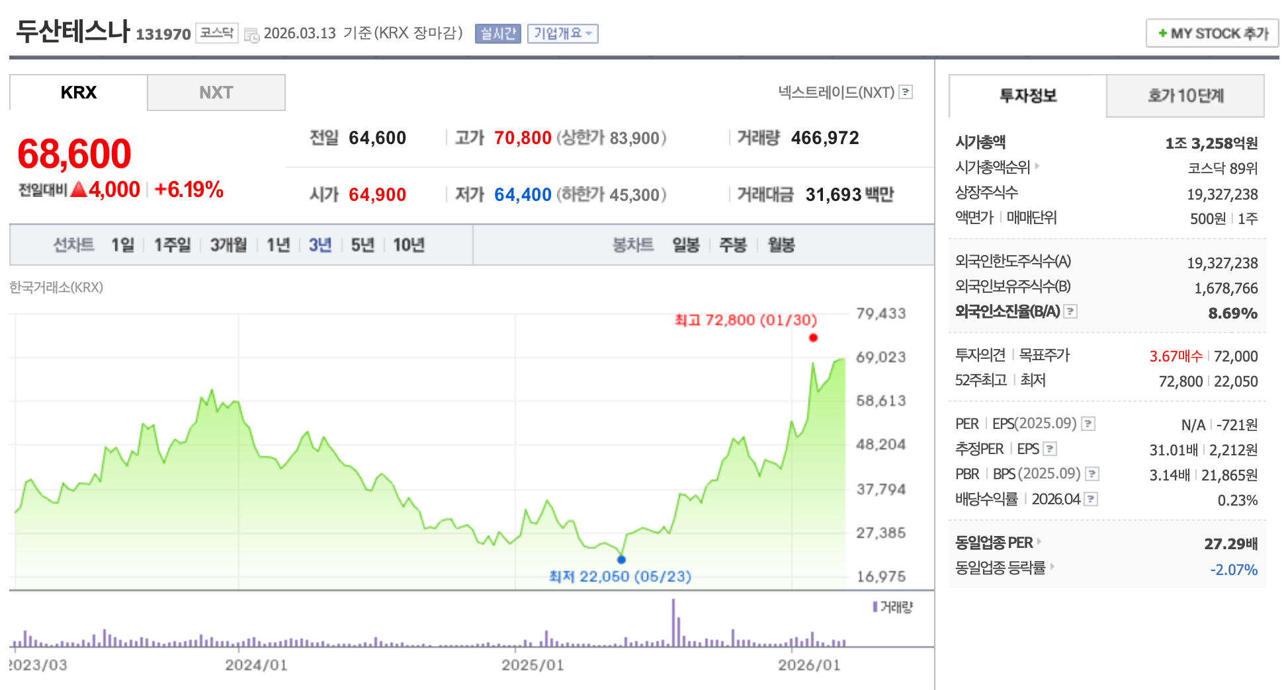Click the 동일업종 등락률 value -2.07%

[1234, 570]
